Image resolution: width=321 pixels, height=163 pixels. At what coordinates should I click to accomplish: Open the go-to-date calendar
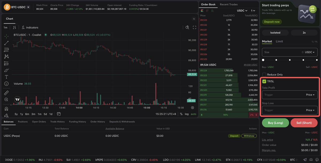click(59, 114)
